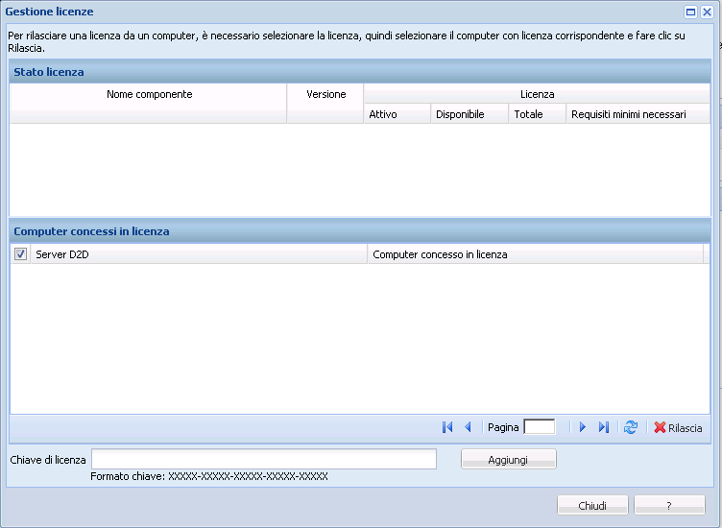Go to the first page of results

click(447, 427)
